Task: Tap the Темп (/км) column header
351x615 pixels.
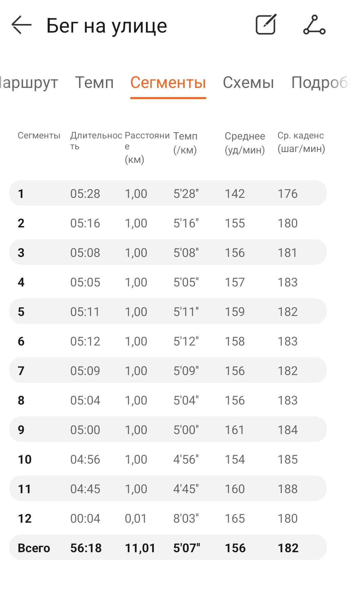Action: 185,143
